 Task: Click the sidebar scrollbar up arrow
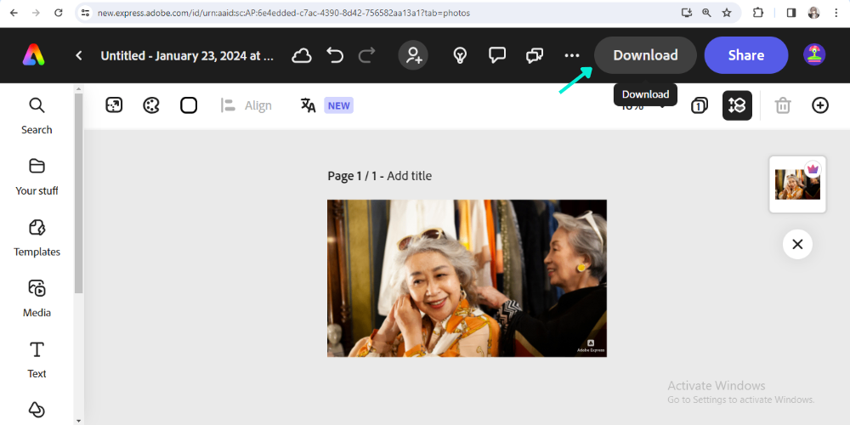tap(78, 88)
